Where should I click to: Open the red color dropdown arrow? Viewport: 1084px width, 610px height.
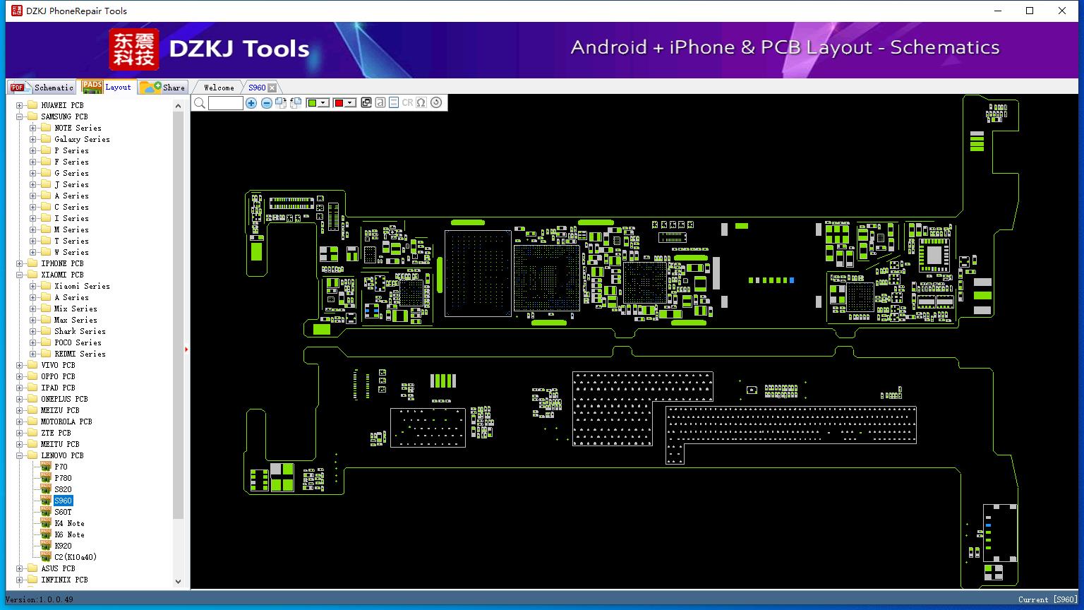[x=350, y=103]
